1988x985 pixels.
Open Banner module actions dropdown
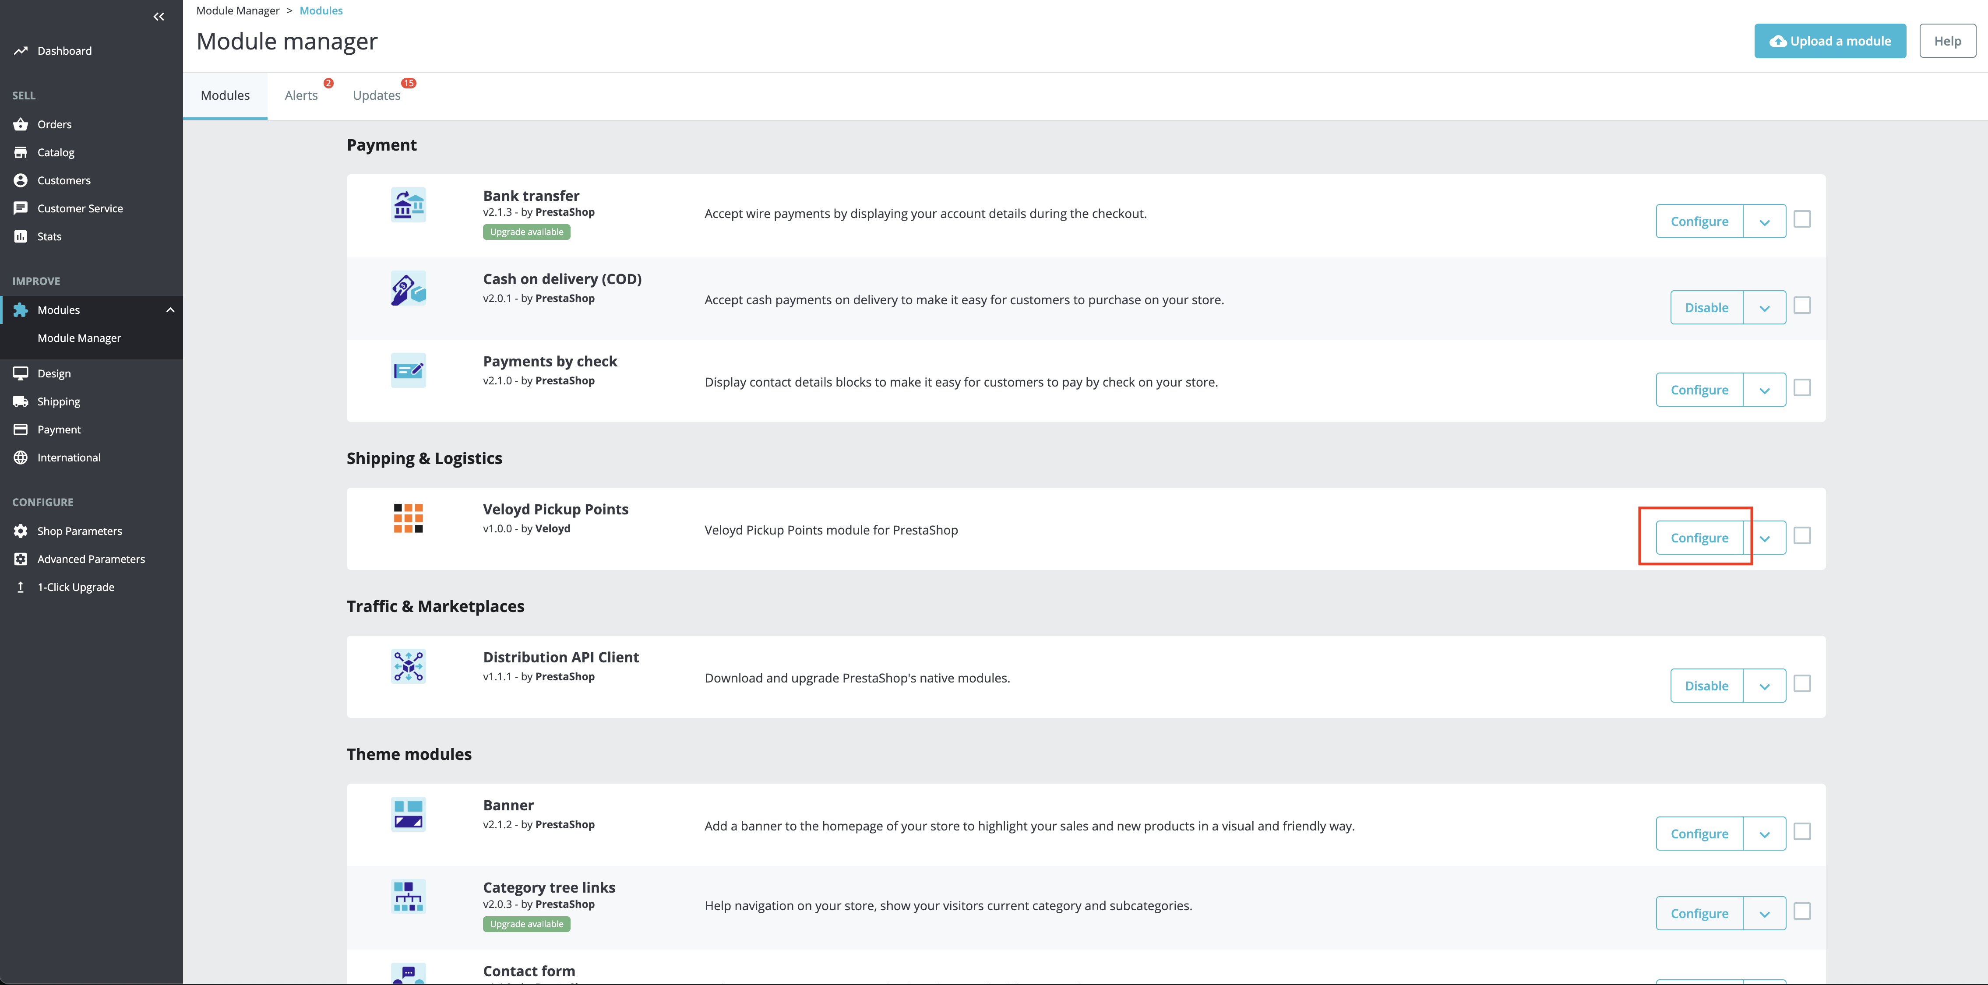tap(1764, 834)
